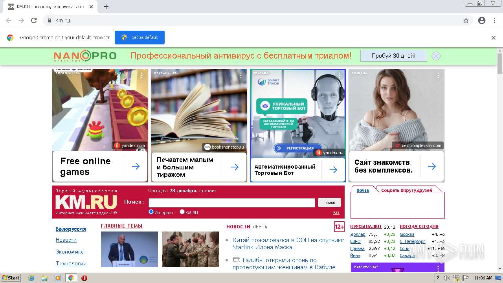This screenshot has width=503, height=283.
Task: Open 'Новости' news section heading
Action: coord(238,227)
